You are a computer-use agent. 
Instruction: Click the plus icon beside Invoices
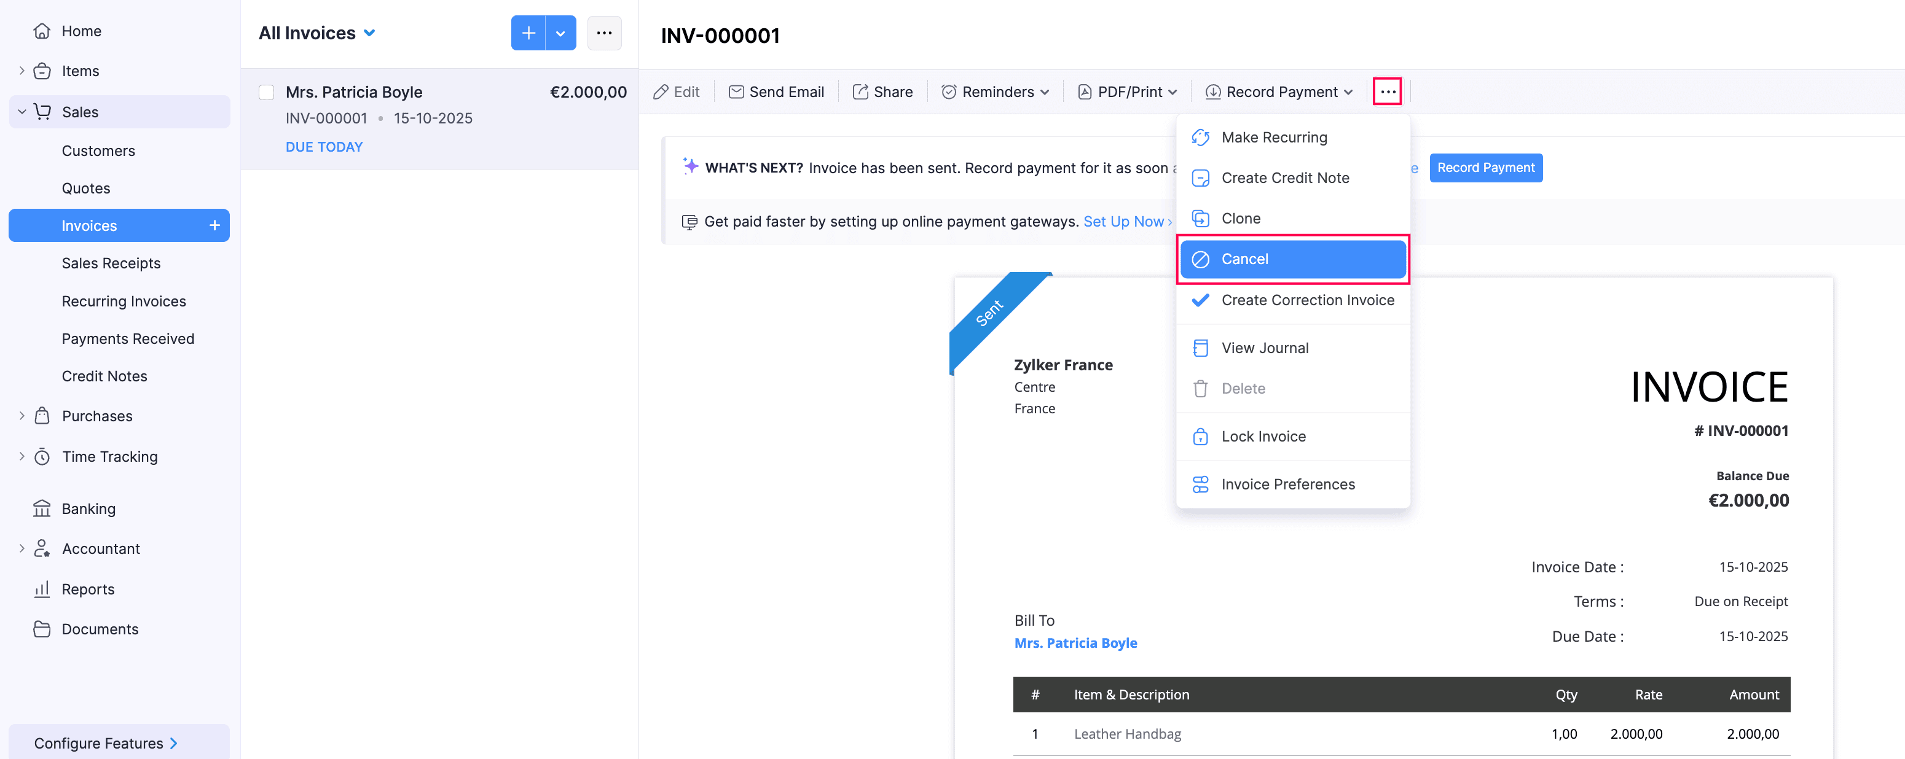pyautogui.click(x=214, y=225)
